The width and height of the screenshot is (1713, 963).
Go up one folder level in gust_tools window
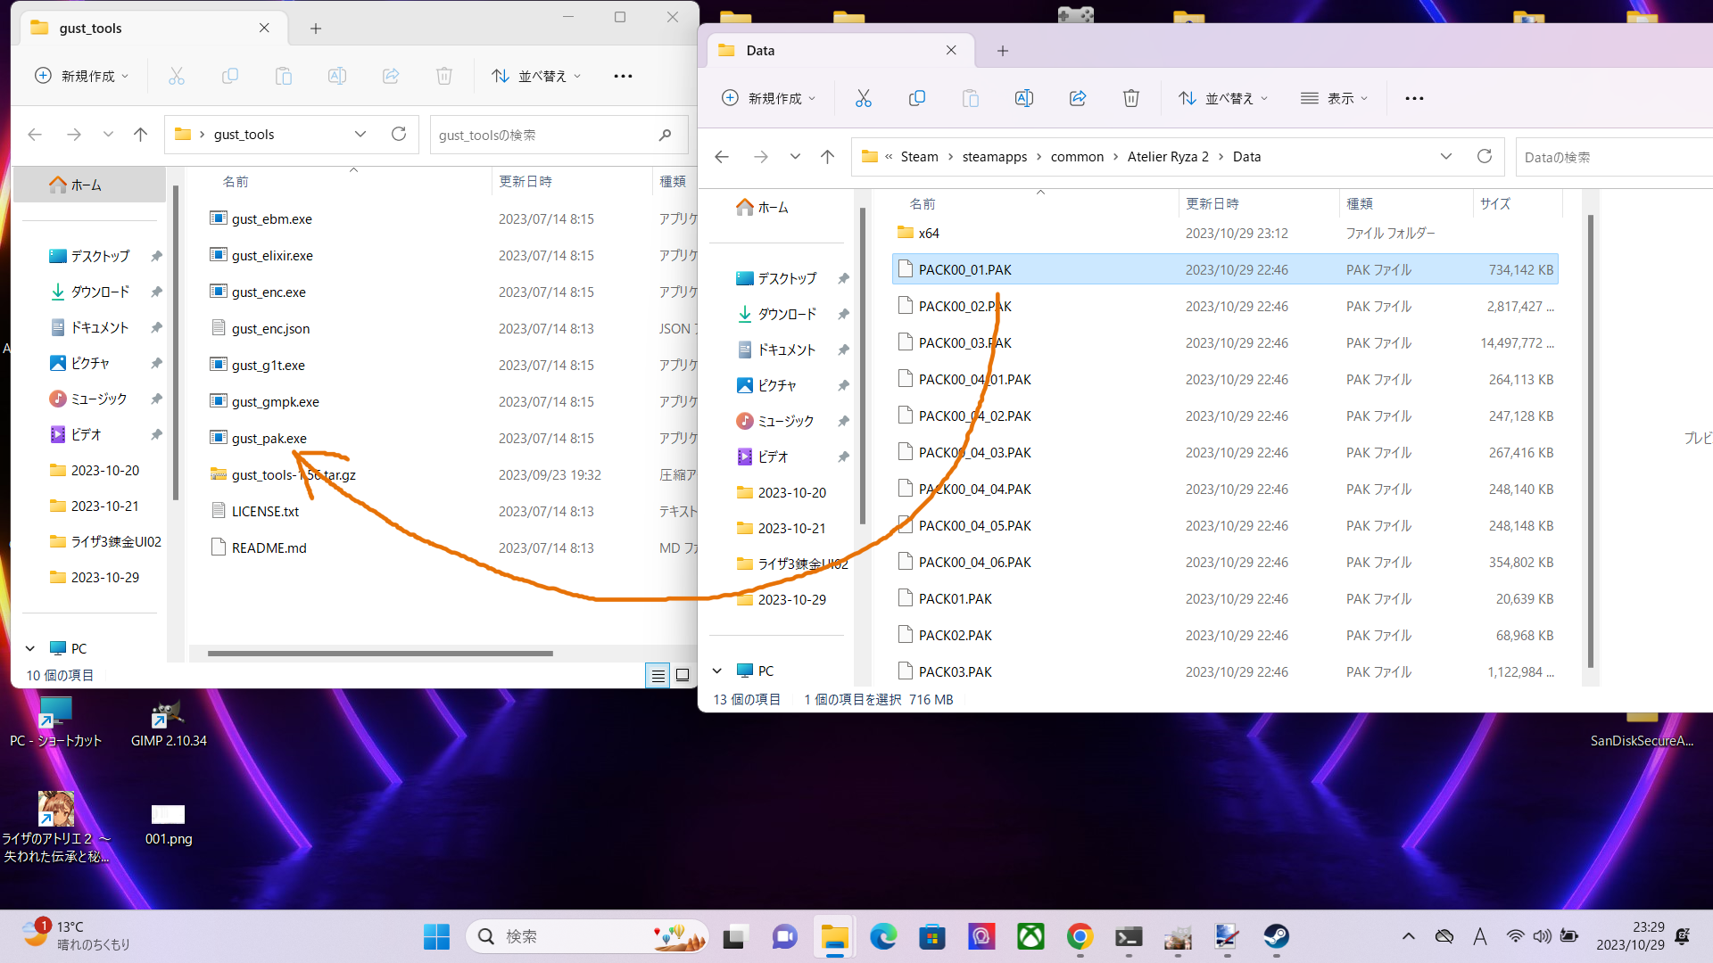click(140, 135)
